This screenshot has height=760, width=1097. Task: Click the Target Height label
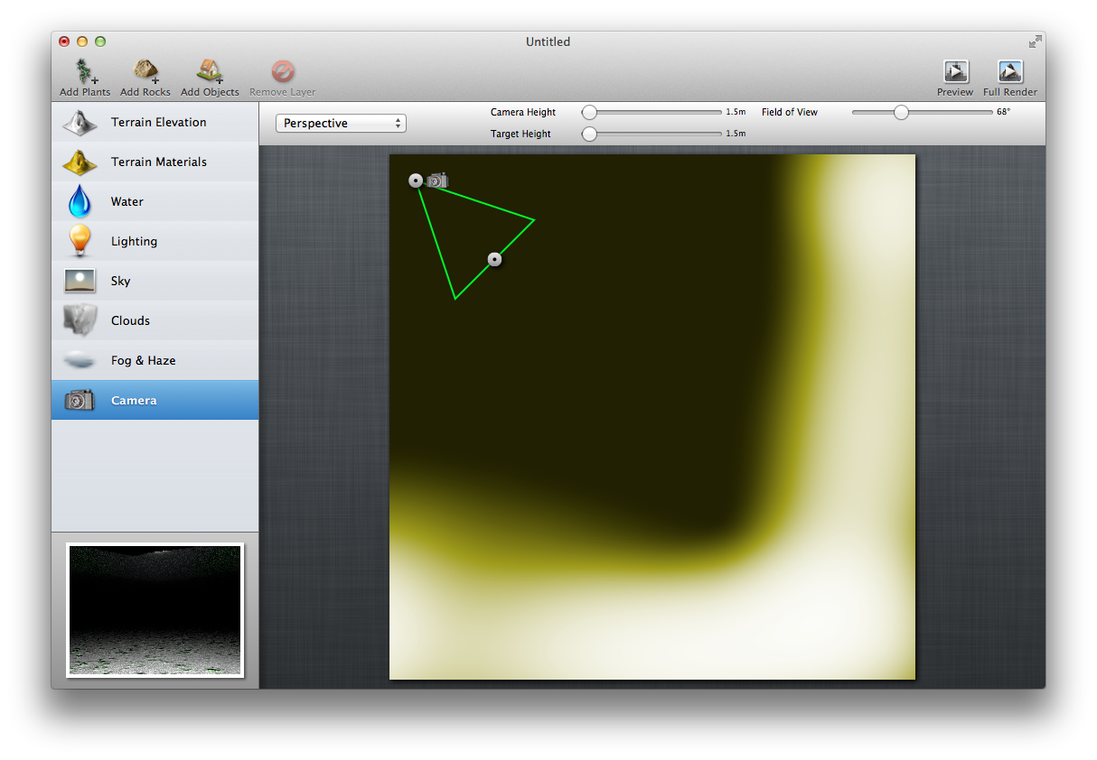[x=520, y=134]
